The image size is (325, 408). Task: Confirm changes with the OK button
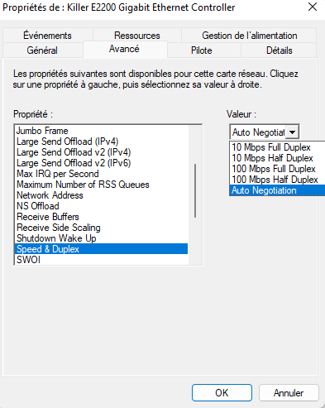pos(222,393)
